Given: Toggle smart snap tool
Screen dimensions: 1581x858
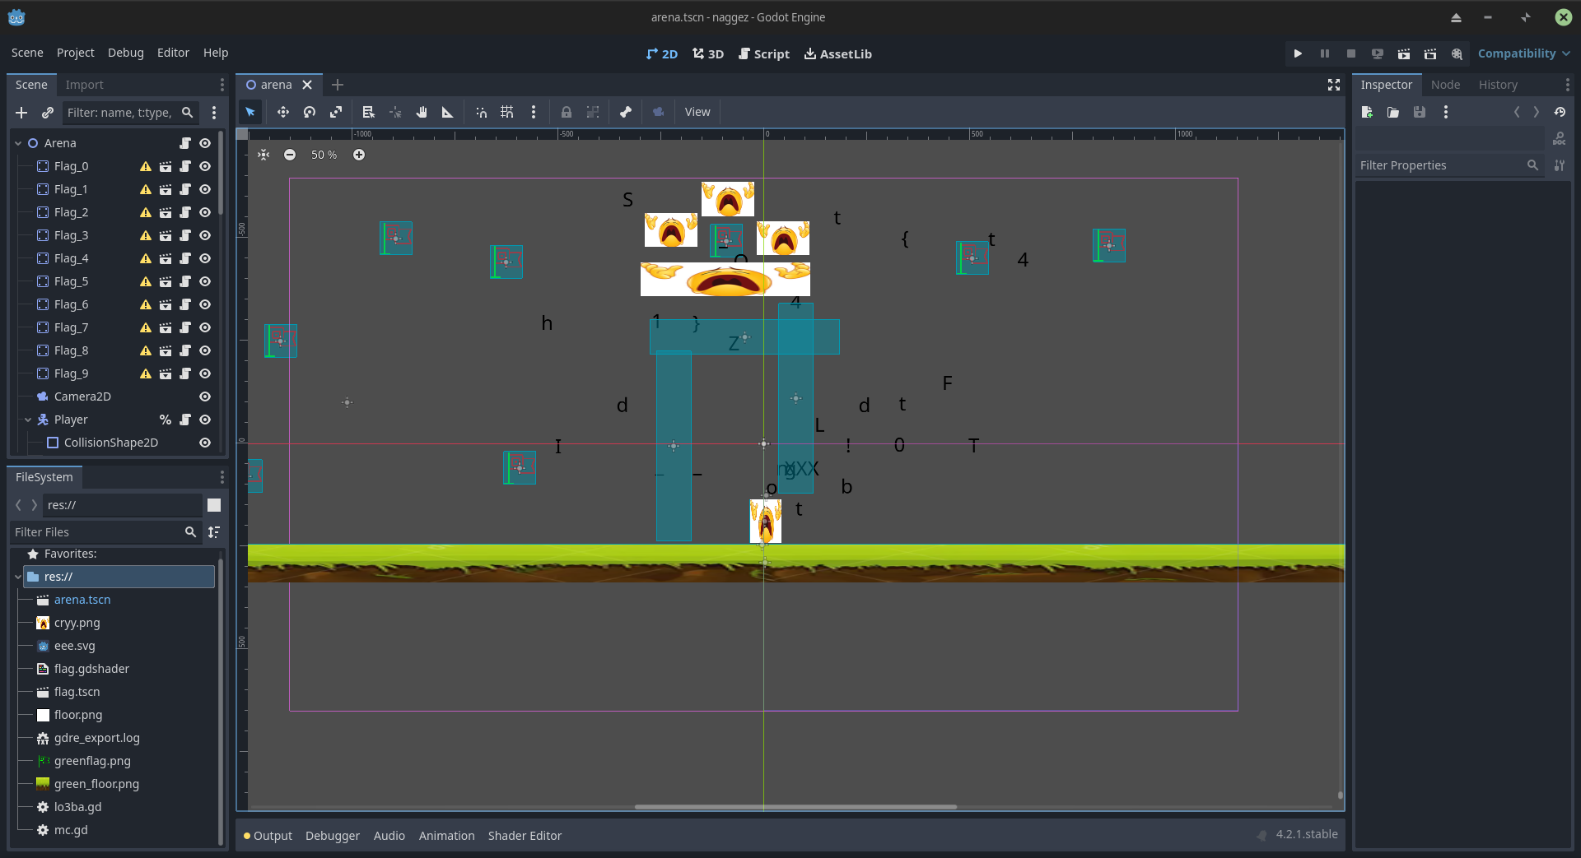Looking at the screenshot, I should click(x=481, y=112).
